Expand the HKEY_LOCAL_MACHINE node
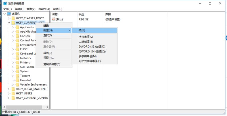The image size is (227, 116). coord(9,89)
